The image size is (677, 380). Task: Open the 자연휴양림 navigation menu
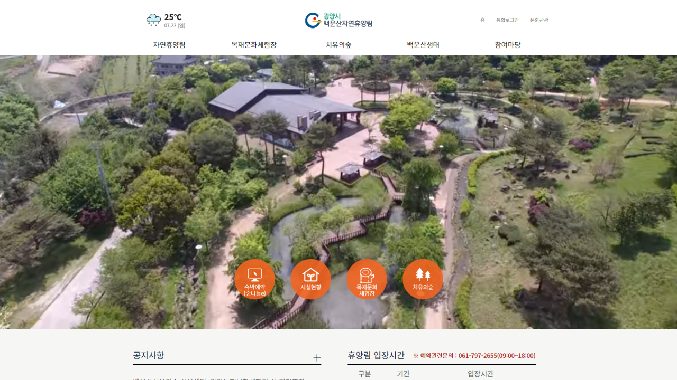169,45
